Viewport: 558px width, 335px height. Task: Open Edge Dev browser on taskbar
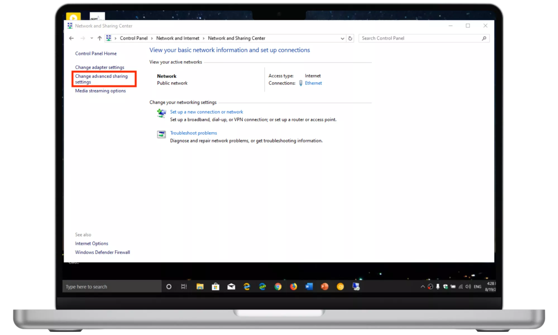coord(262,287)
